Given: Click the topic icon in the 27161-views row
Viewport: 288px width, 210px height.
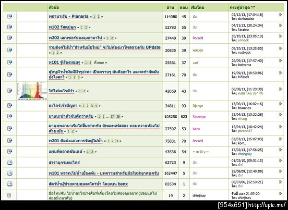Looking at the screenshot, I should [x=10, y=74].
